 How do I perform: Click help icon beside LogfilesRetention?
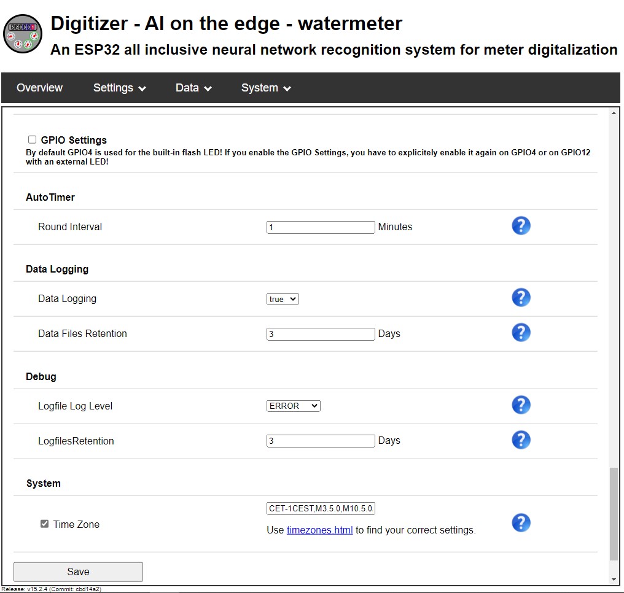click(521, 440)
